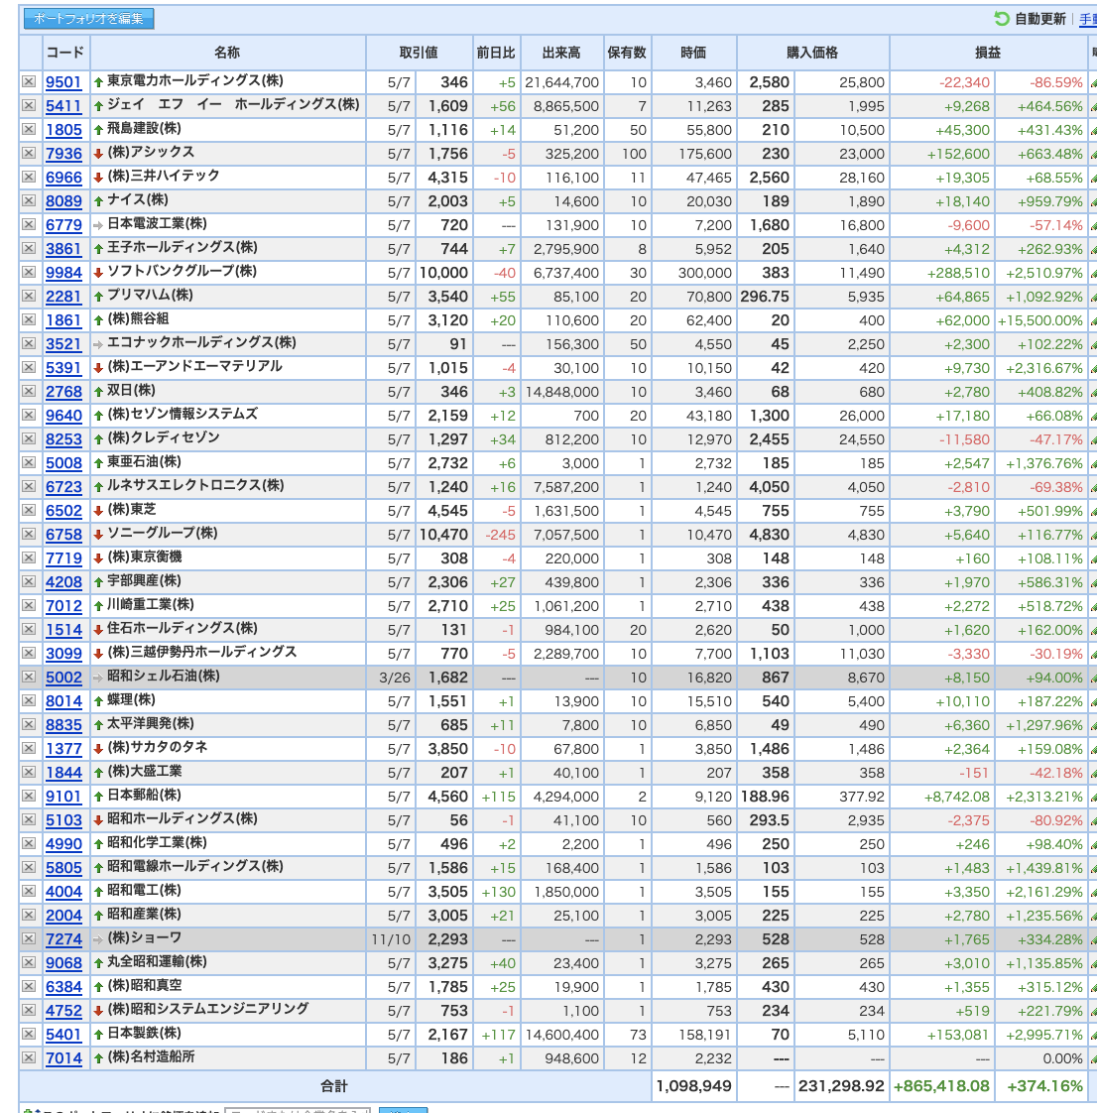Open stock code link 7012
The width and height of the screenshot is (1097, 1113).
coord(63,606)
